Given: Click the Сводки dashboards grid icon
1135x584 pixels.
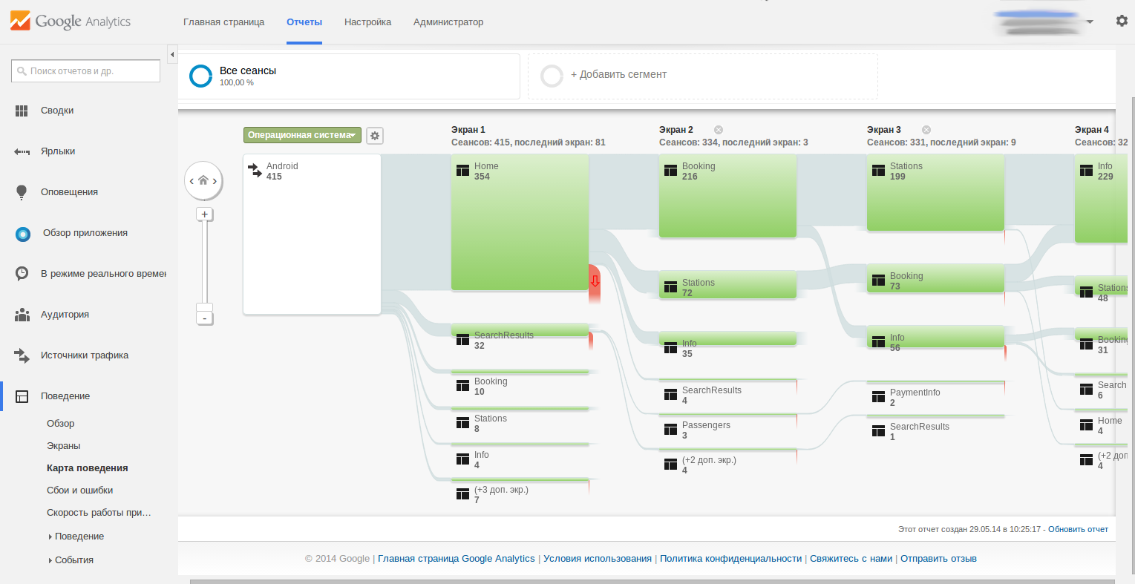Looking at the screenshot, I should (x=22, y=111).
